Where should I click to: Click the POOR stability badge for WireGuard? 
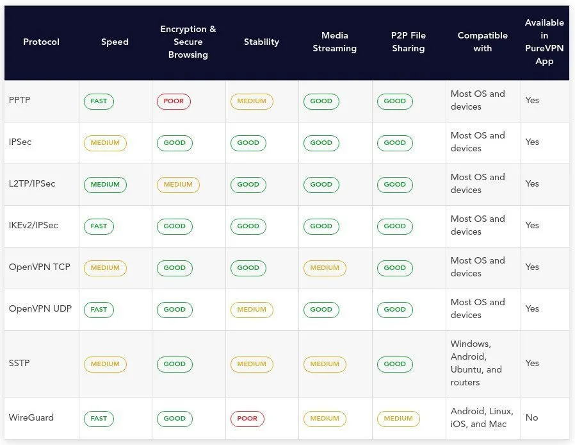pos(247,419)
